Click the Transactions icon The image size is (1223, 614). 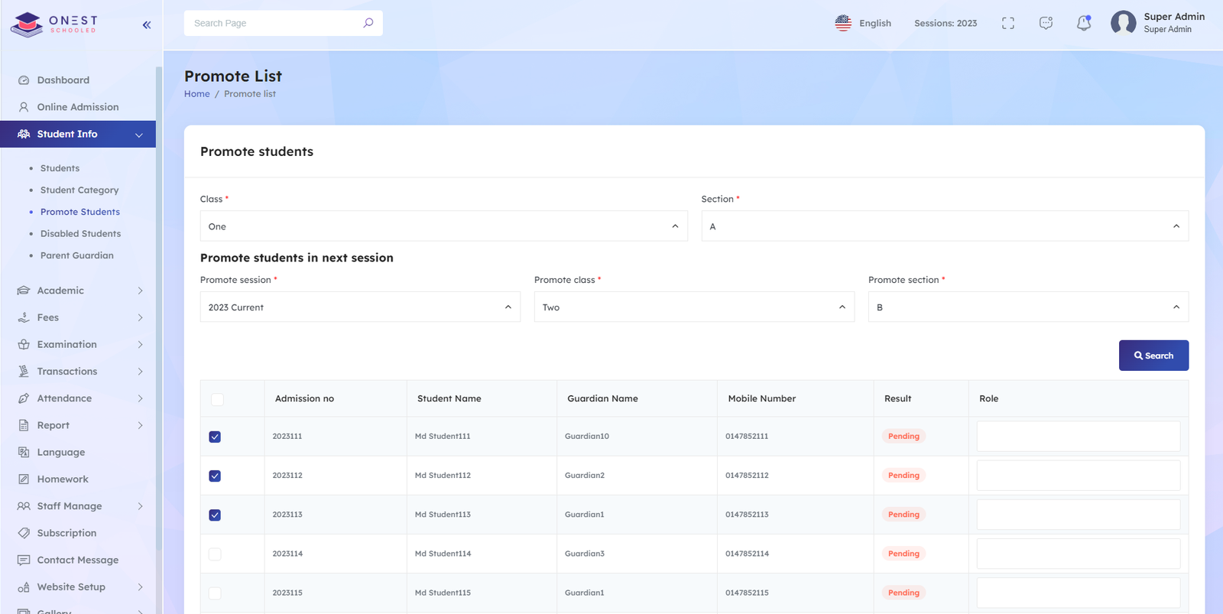[24, 372]
